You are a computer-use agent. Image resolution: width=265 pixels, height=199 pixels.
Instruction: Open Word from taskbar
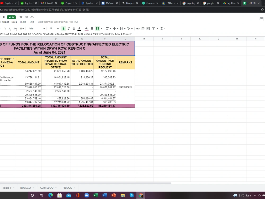(105, 195)
